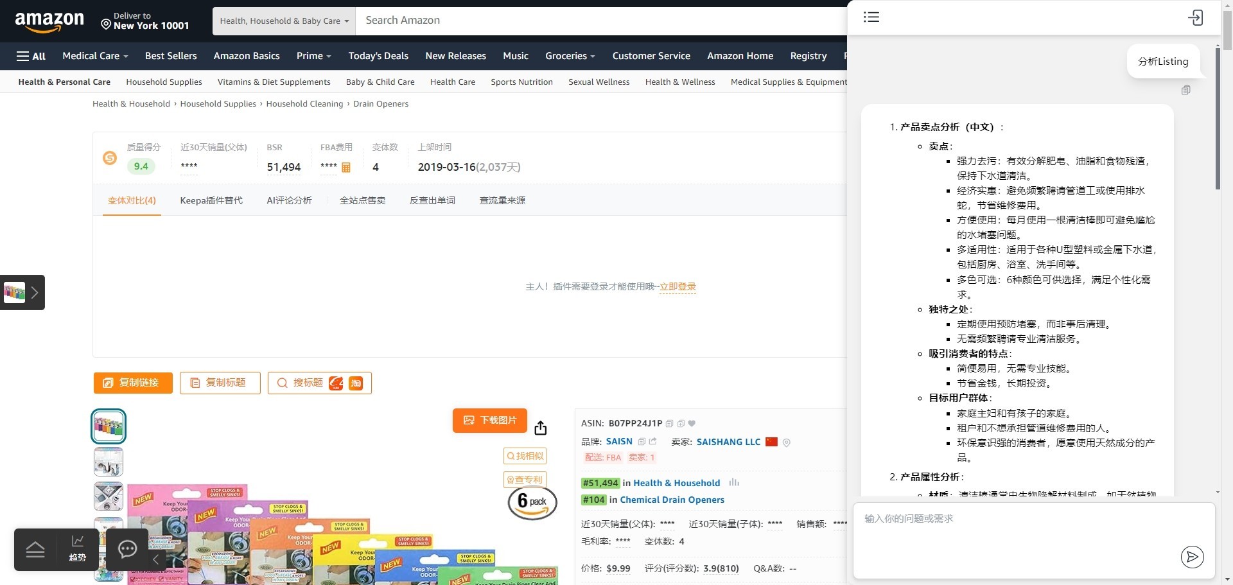This screenshot has height=585, width=1233.
Task: Click 立即登录 login link
Action: pos(678,286)
